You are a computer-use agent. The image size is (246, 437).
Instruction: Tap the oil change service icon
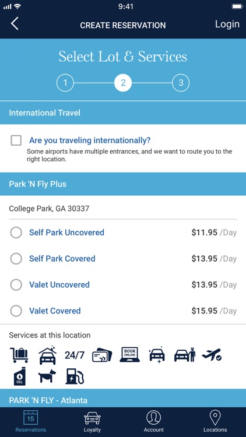[x=20, y=376]
